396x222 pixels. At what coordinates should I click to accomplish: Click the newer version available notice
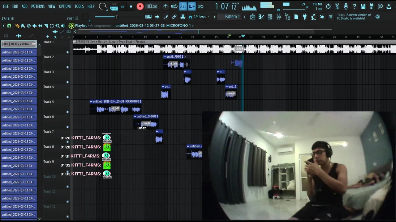354,17
